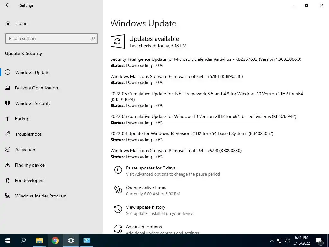This screenshot has width=329, height=247.
Task: Click the Windows Insider cat icon
Action: coord(8,196)
